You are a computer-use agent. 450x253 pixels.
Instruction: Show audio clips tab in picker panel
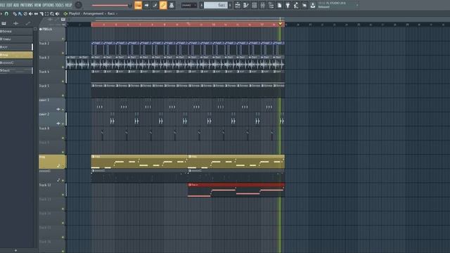15,23
